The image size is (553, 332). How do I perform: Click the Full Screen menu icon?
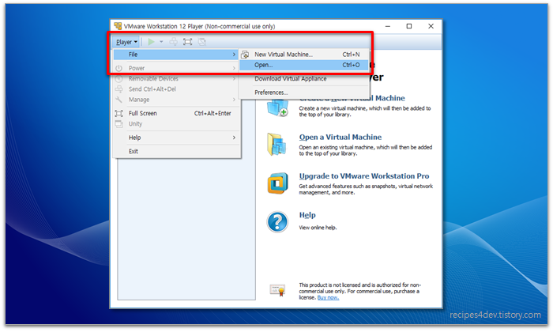[118, 113]
